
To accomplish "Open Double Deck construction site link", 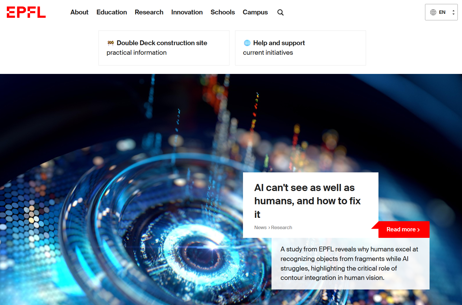I will click(164, 48).
